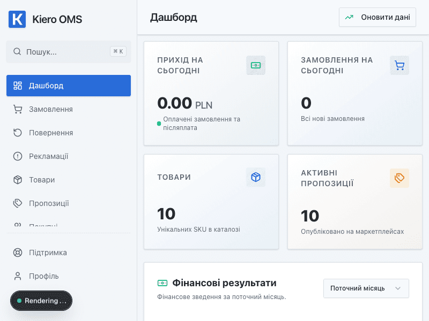Click the trending arrow icon in Оновити дані
The height and width of the screenshot is (321, 429).
click(x=349, y=17)
